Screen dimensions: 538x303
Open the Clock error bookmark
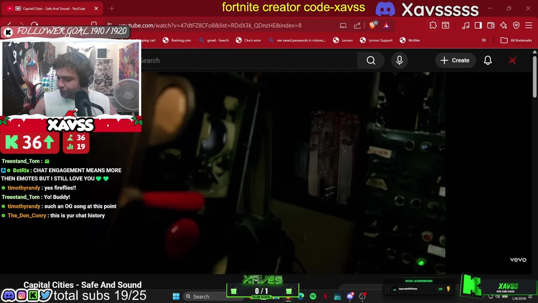pos(248,40)
